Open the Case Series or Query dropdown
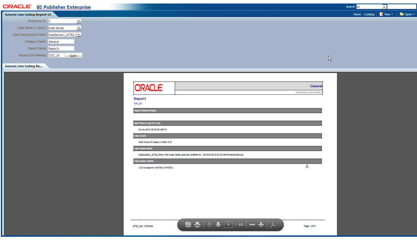Screen dimensions: 417x242 79,28
